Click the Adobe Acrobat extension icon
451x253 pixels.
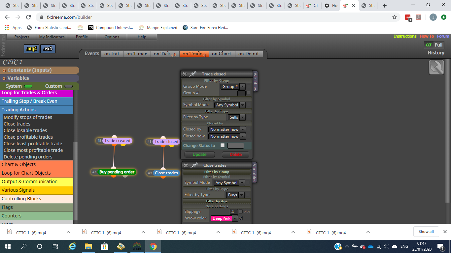[418, 17]
